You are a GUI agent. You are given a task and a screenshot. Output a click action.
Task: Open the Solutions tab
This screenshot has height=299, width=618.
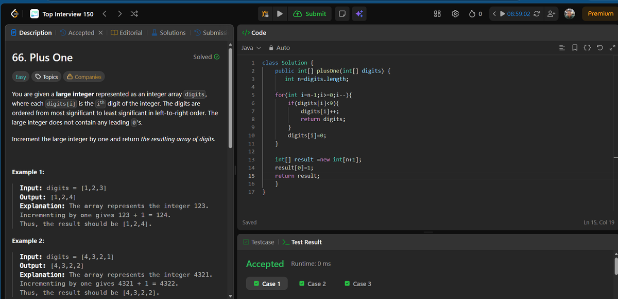pyautogui.click(x=168, y=33)
